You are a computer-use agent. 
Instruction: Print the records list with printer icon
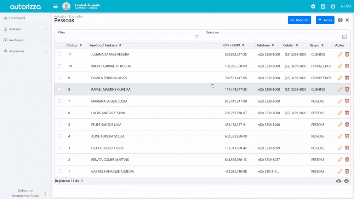[347, 181]
